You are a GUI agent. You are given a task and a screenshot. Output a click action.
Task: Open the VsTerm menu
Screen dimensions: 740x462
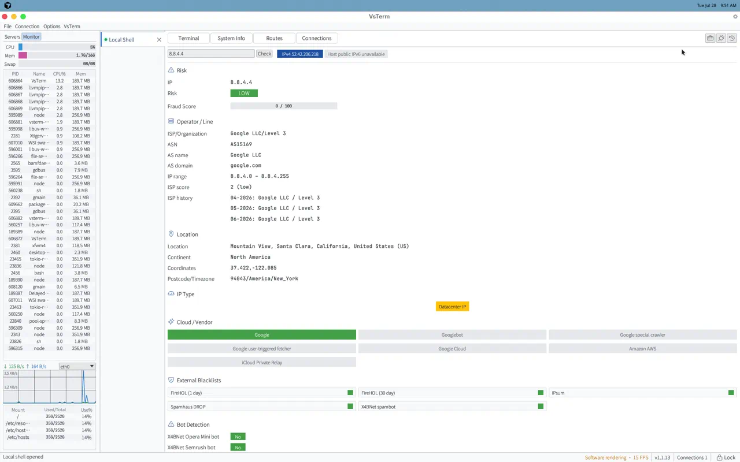tap(72, 27)
